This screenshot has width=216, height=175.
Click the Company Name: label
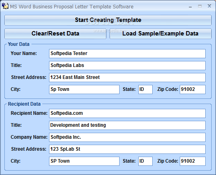pos(29,137)
